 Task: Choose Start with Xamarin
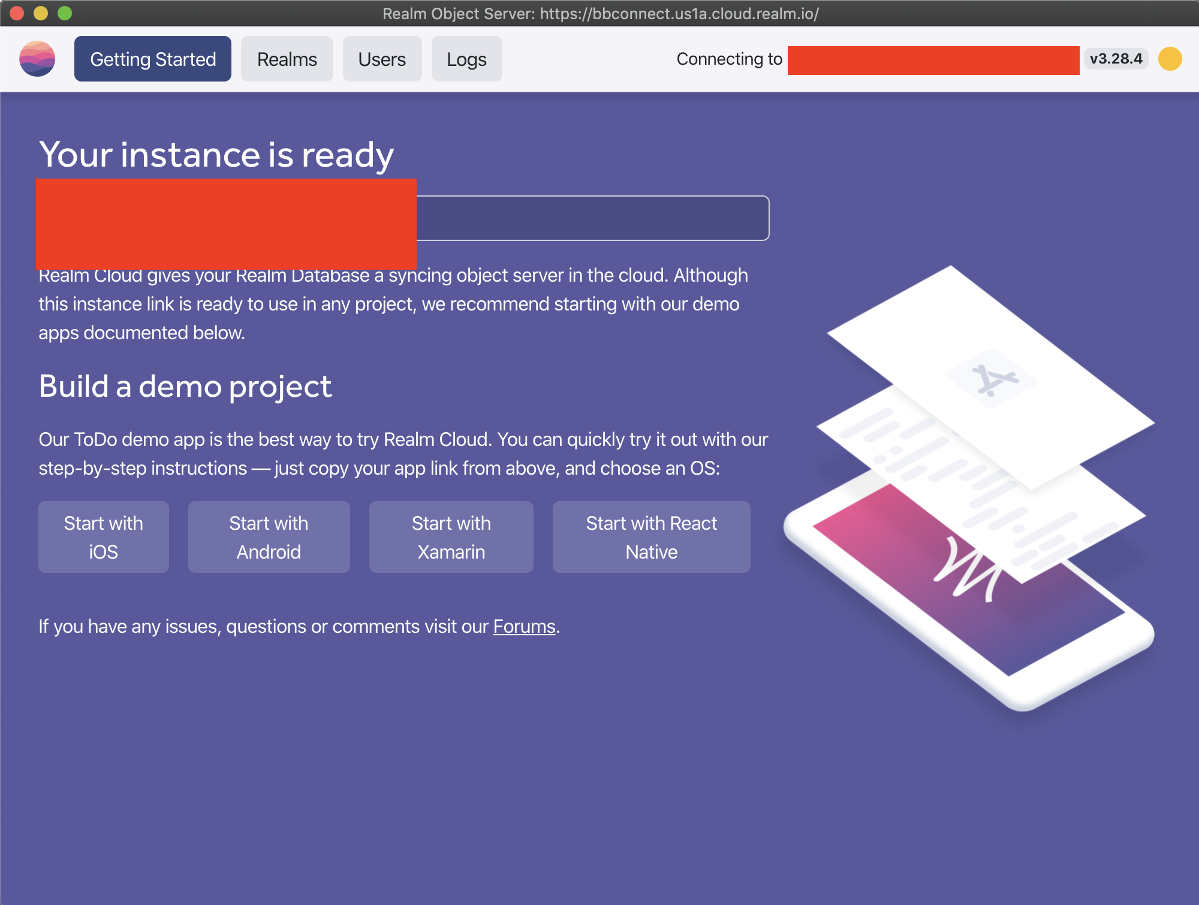pyautogui.click(x=451, y=537)
